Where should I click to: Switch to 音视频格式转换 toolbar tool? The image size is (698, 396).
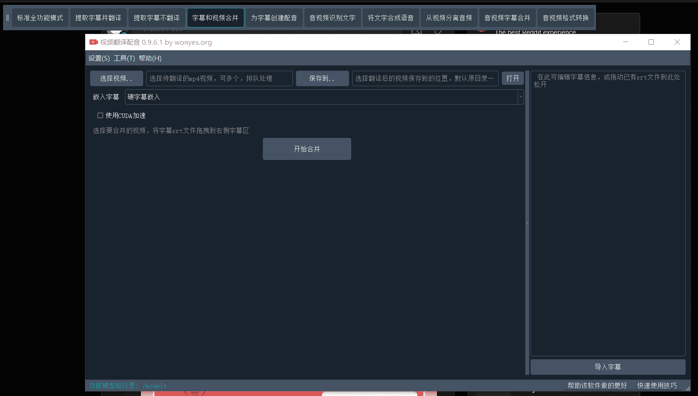click(x=565, y=18)
